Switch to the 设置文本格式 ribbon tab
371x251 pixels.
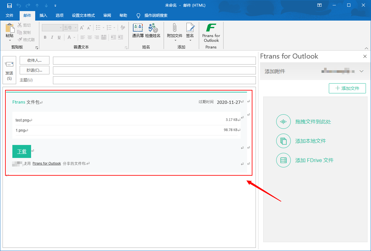tap(83, 16)
